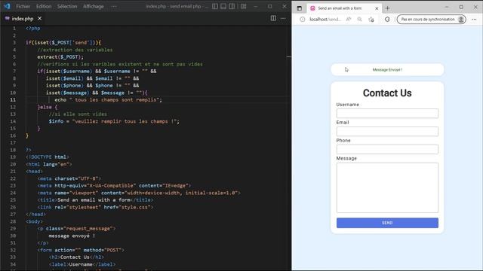Open the browser tab actions icon
The width and height of the screenshot is (483, 271).
300,8
